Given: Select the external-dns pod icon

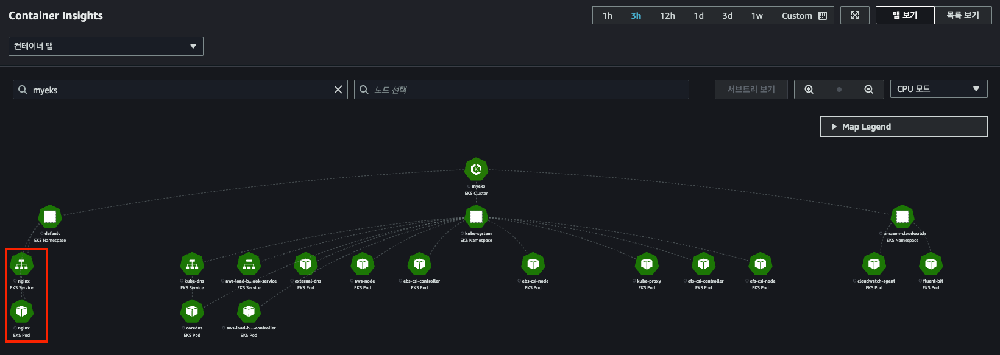Looking at the screenshot, I should pos(306,264).
